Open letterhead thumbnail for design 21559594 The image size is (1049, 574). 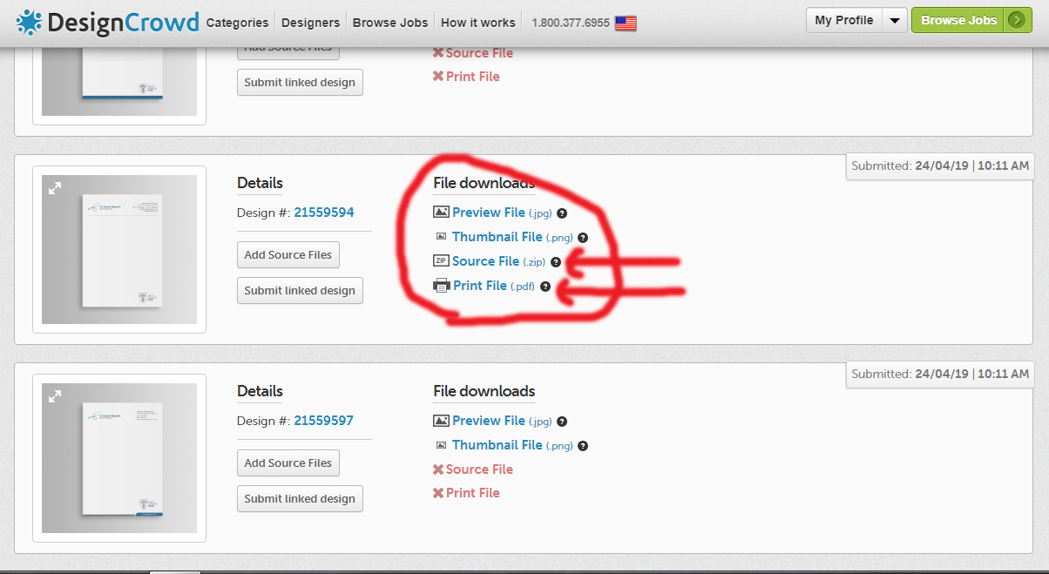coord(119,250)
